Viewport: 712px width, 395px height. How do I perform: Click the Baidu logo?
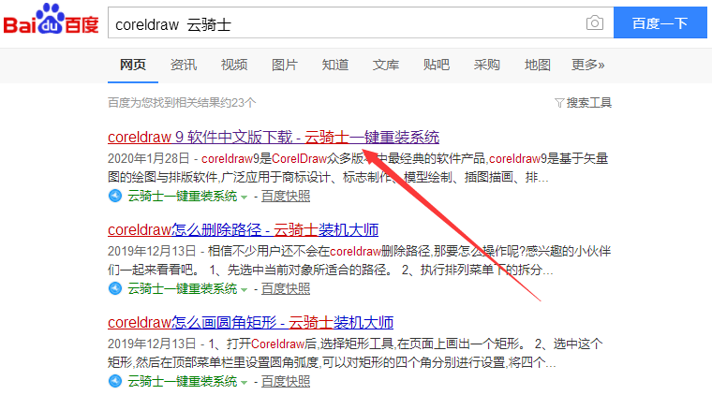tap(51, 19)
